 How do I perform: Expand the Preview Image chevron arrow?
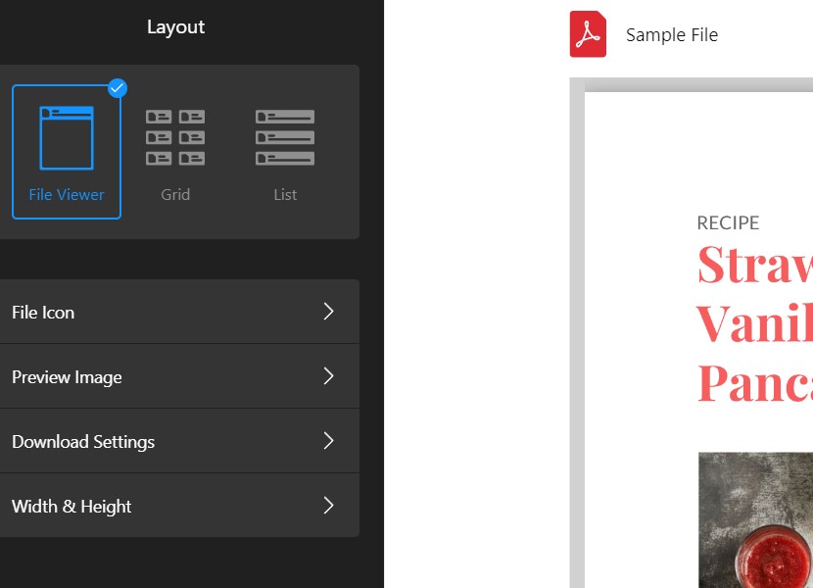coord(329,376)
